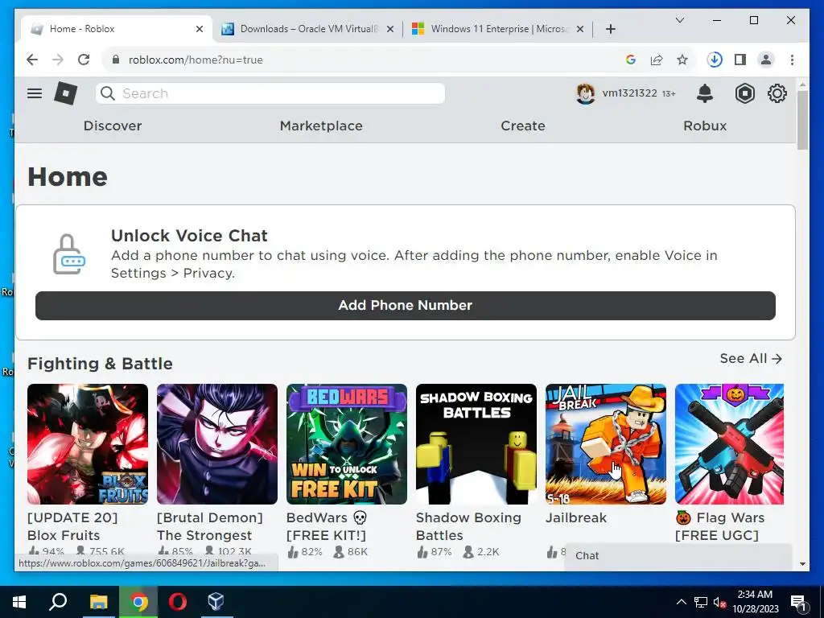Open the Robux menu item
Viewport: 824px width, 618px height.
[x=705, y=126]
